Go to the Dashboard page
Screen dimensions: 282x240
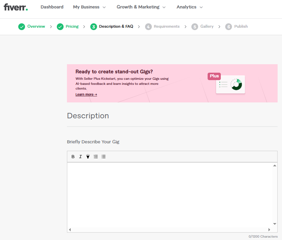pos(52,7)
